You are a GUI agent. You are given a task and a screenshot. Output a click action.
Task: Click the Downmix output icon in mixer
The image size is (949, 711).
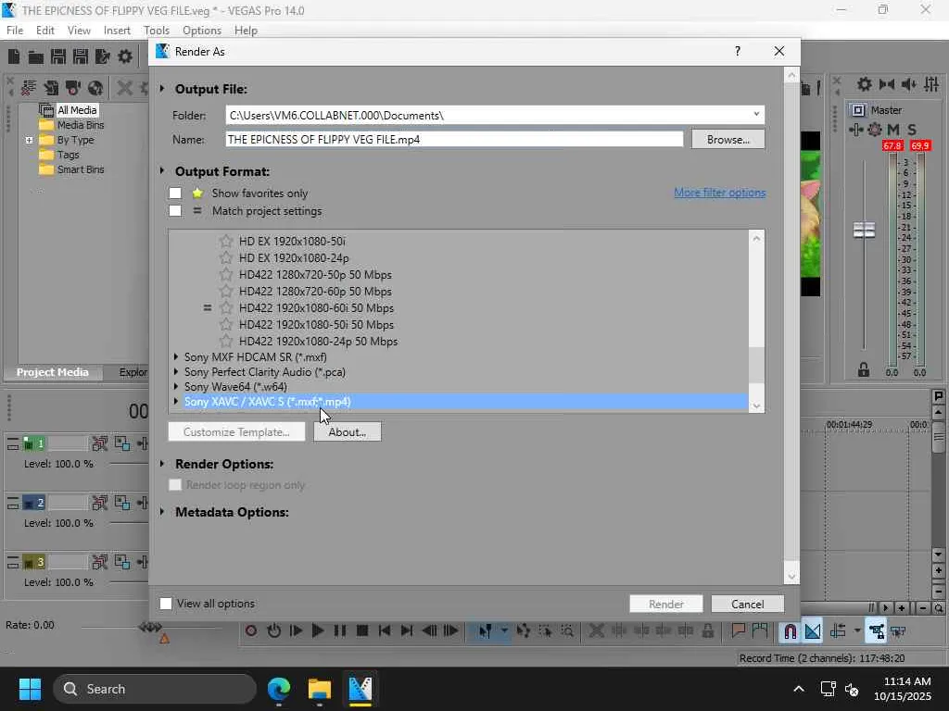point(887,84)
